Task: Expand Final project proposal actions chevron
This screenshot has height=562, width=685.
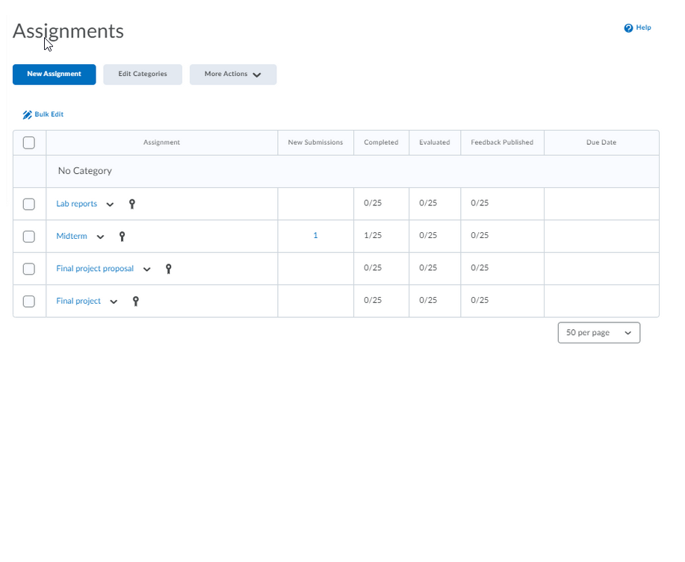Action: [146, 269]
